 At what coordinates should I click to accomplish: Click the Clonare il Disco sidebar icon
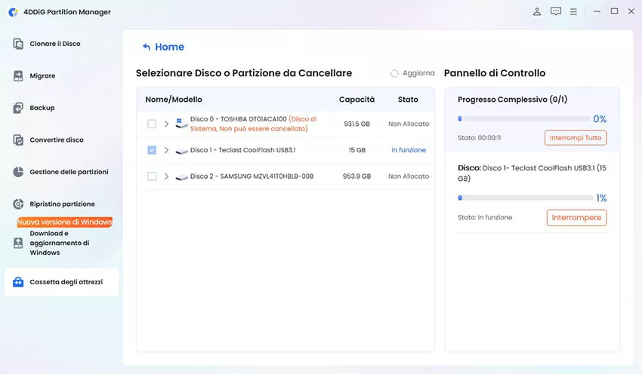click(19, 44)
